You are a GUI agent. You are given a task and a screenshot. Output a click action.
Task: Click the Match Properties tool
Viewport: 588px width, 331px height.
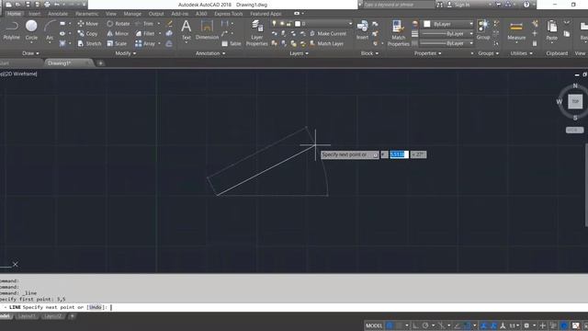point(398,33)
